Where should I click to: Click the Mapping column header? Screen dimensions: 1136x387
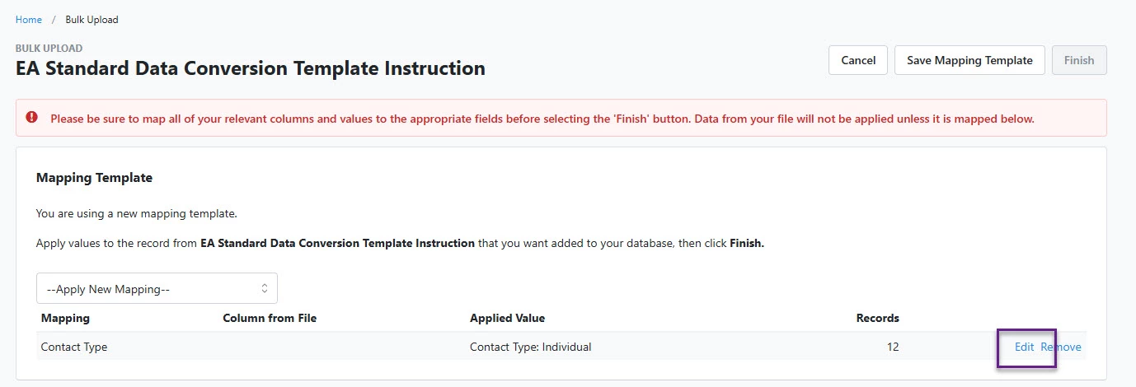(65, 318)
